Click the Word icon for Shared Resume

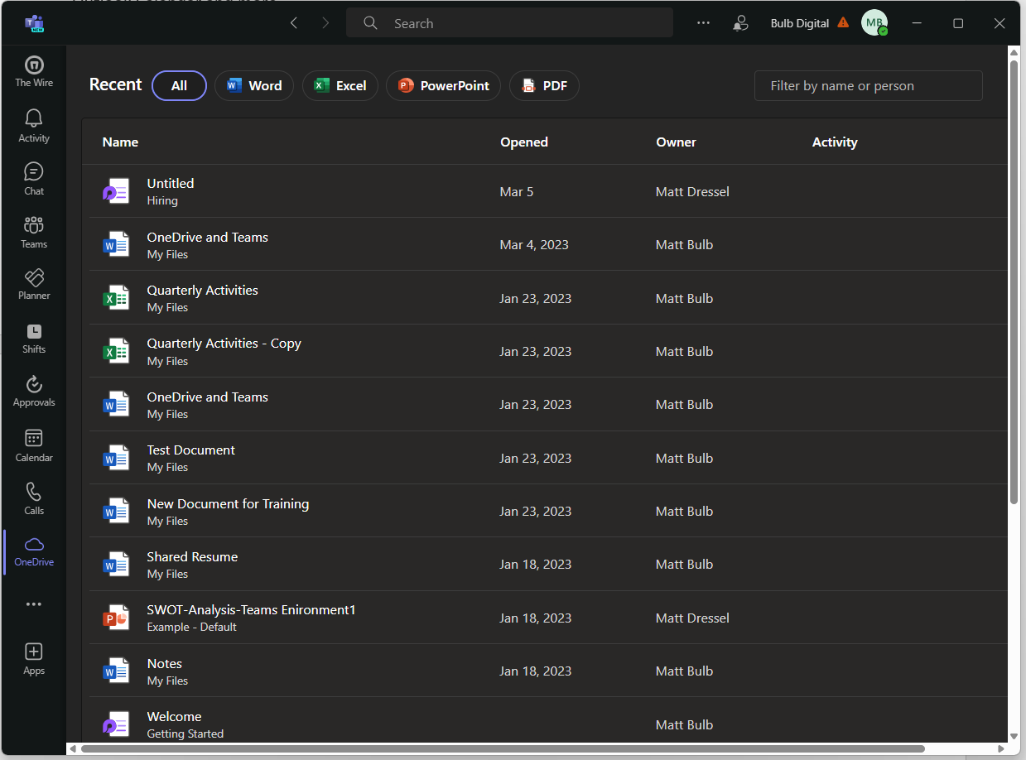pyautogui.click(x=116, y=565)
